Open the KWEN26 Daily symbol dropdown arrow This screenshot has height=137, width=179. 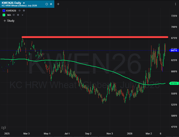pyautogui.click(x=24, y=3)
